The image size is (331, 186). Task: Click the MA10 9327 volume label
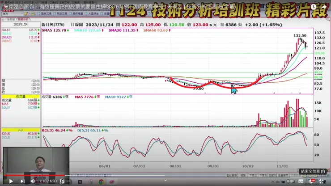[119, 97]
